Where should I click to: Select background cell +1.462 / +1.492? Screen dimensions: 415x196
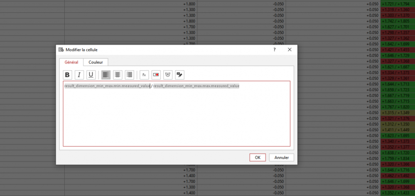pyautogui.click(x=398, y=176)
